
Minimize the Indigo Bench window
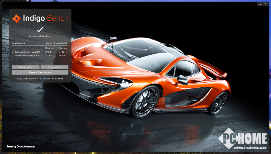[x=260, y=4]
